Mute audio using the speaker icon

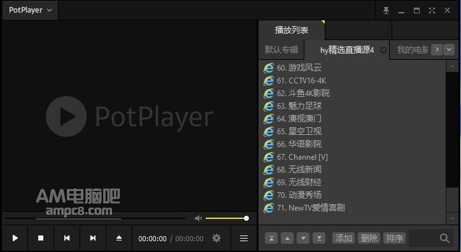pos(199,218)
